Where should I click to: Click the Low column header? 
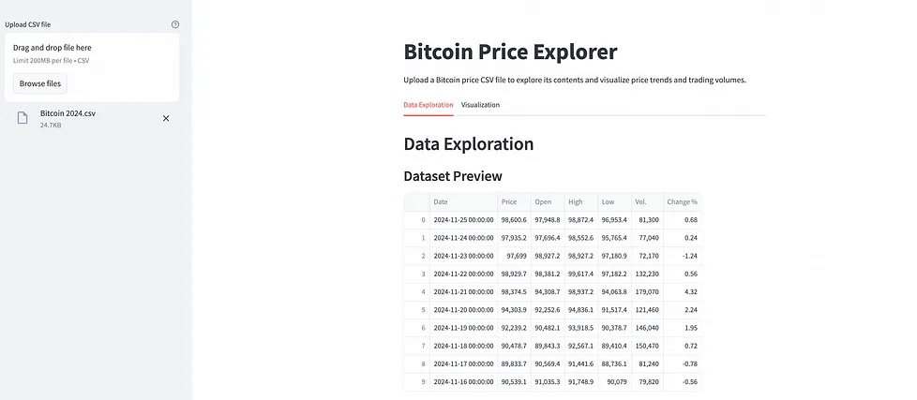point(614,202)
